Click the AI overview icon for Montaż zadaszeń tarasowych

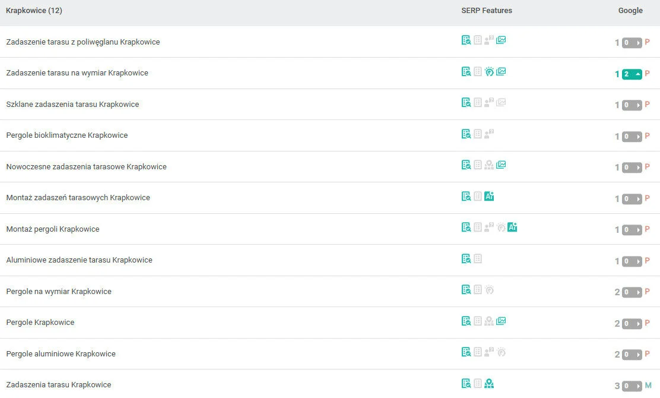(489, 196)
